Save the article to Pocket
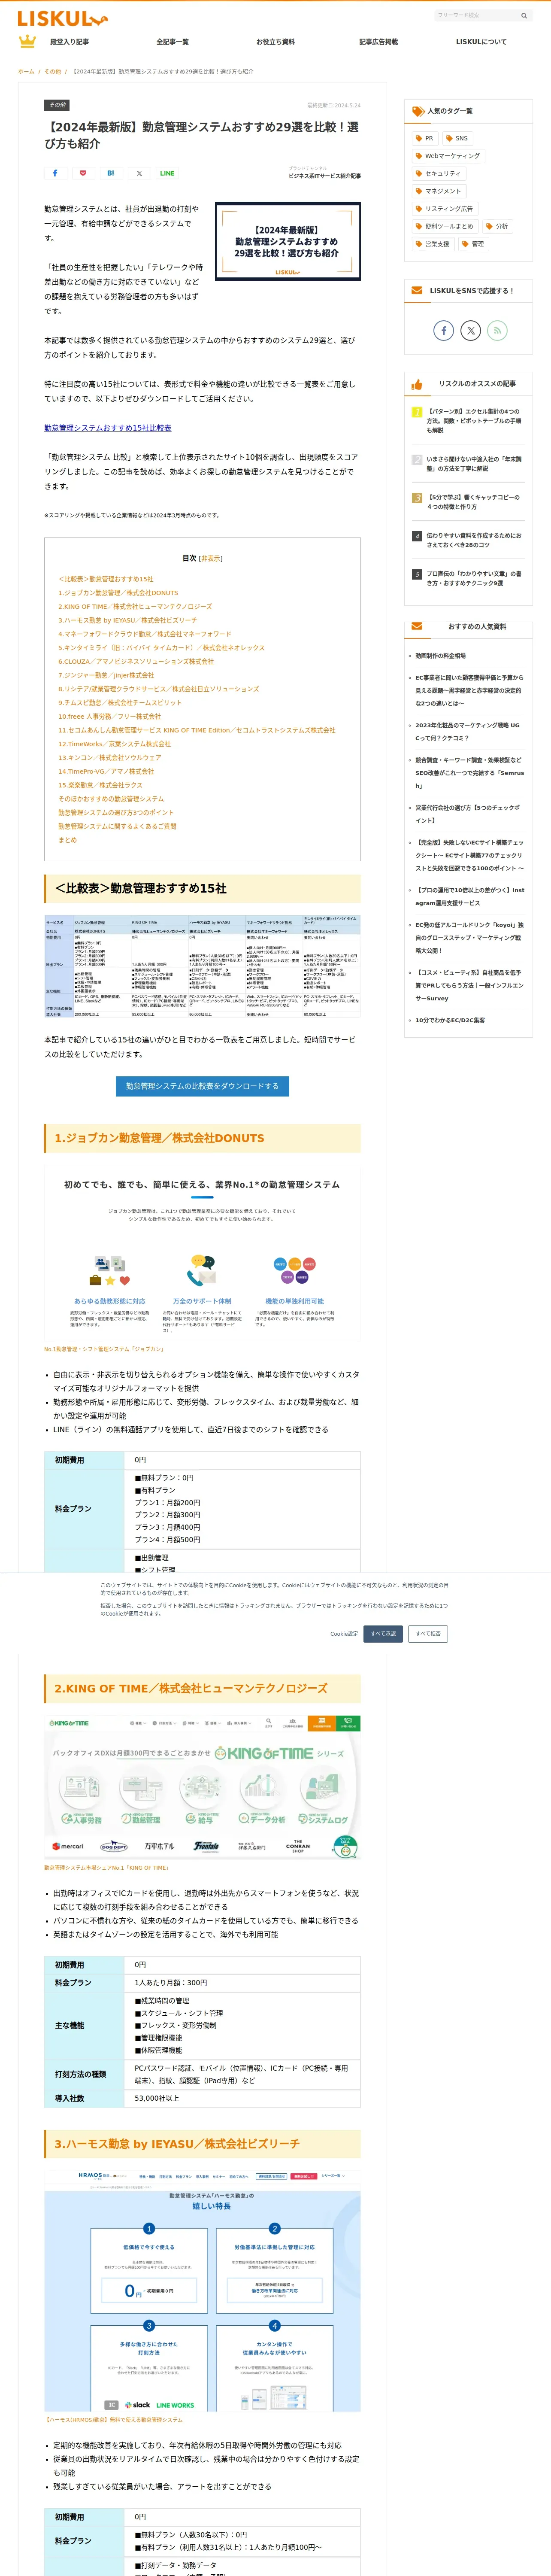This screenshot has width=551, height=2576. click(83, 173)
